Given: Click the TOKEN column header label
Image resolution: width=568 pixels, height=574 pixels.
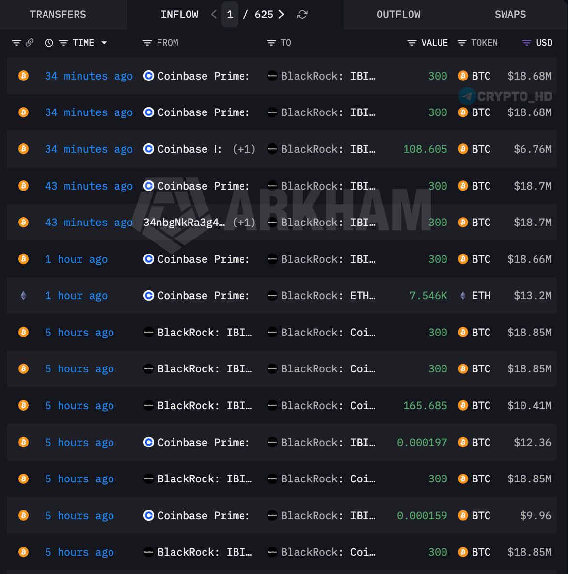Looking at the screenshot, I should pyautogui.click(x=484, y=43).
